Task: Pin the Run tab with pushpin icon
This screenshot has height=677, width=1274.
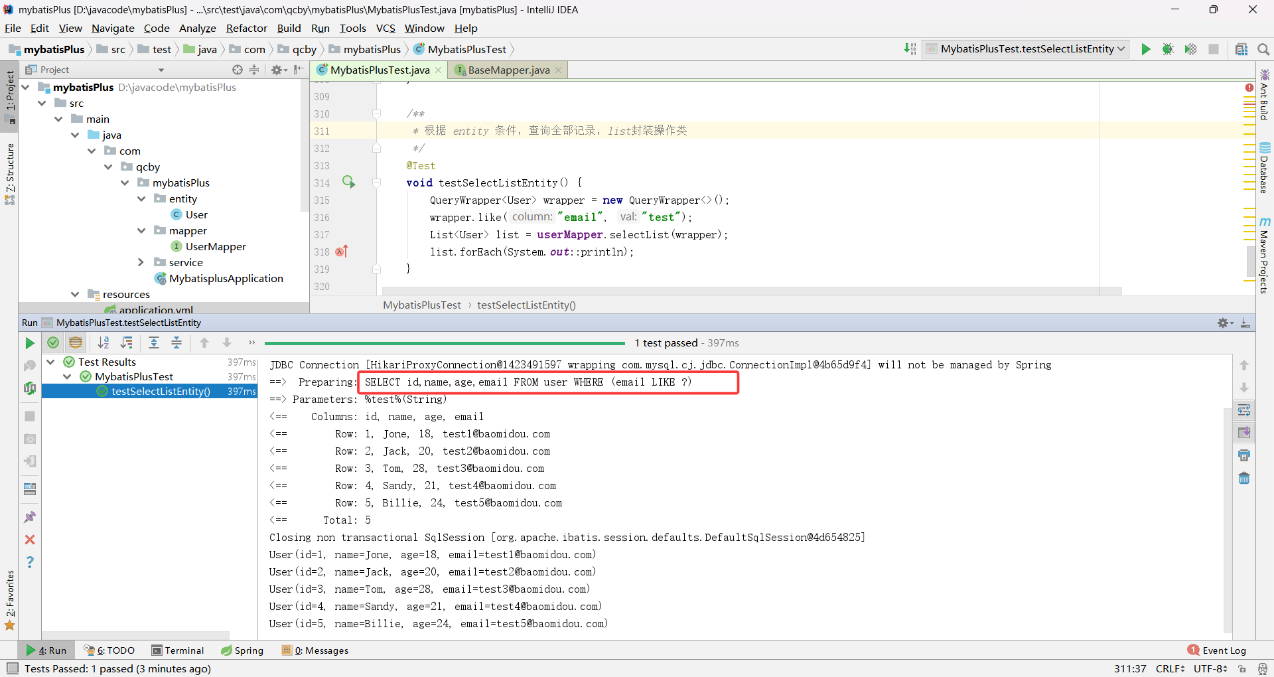Action: point(30,517)
